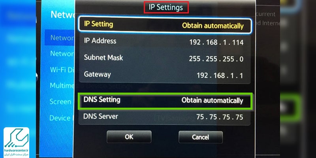
Task: Select the Screen menu item in sidebar
Action: (x=60, y=102)
